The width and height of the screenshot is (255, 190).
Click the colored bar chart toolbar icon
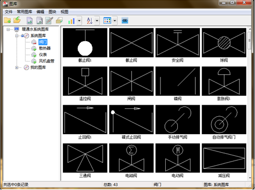click(x=71, y=21)
